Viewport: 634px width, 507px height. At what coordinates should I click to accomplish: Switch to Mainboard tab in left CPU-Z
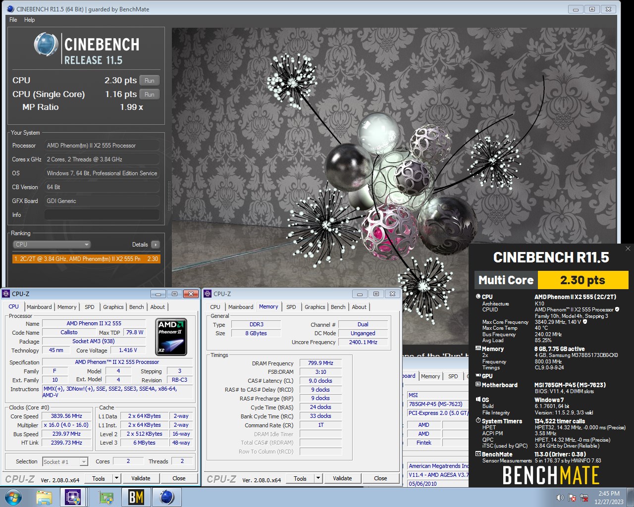(39, 307)
